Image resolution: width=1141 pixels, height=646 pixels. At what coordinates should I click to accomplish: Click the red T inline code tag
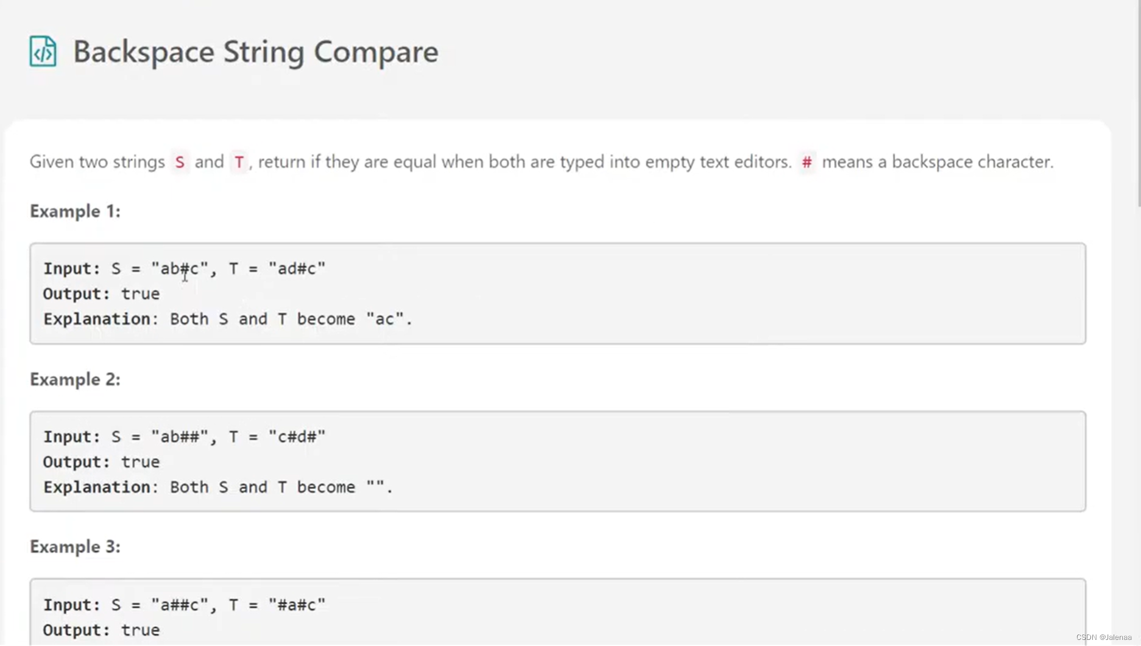point(239,162)
